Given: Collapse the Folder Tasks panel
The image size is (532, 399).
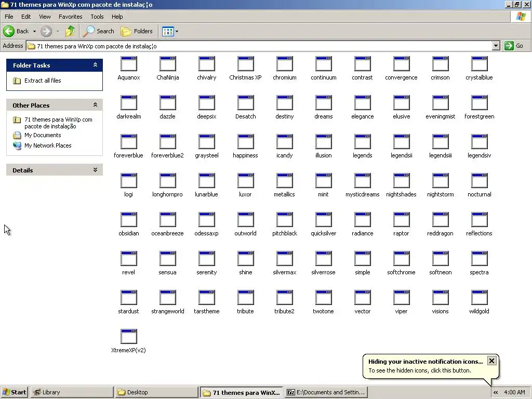Looking at the screenshot, I should pyautogui.click(x=96, y=65).
